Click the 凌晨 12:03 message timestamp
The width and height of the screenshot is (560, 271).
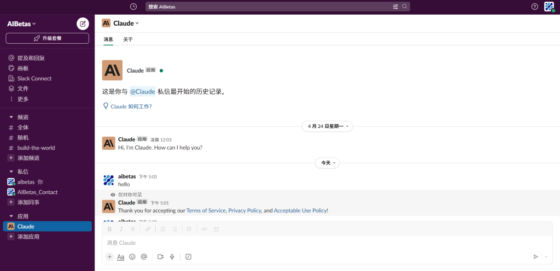coord(161,140)
